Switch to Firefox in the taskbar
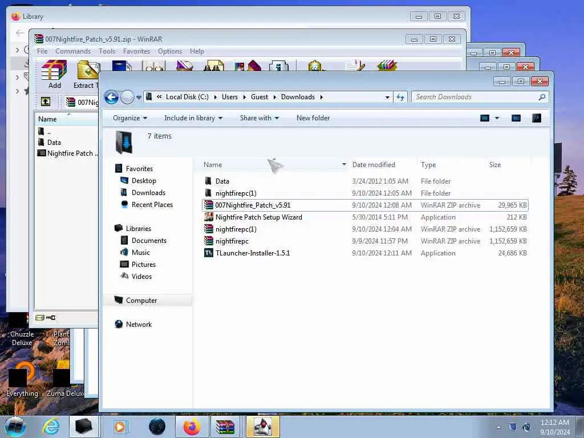This screenshot has height=438, width=584. tap(192, 427)
